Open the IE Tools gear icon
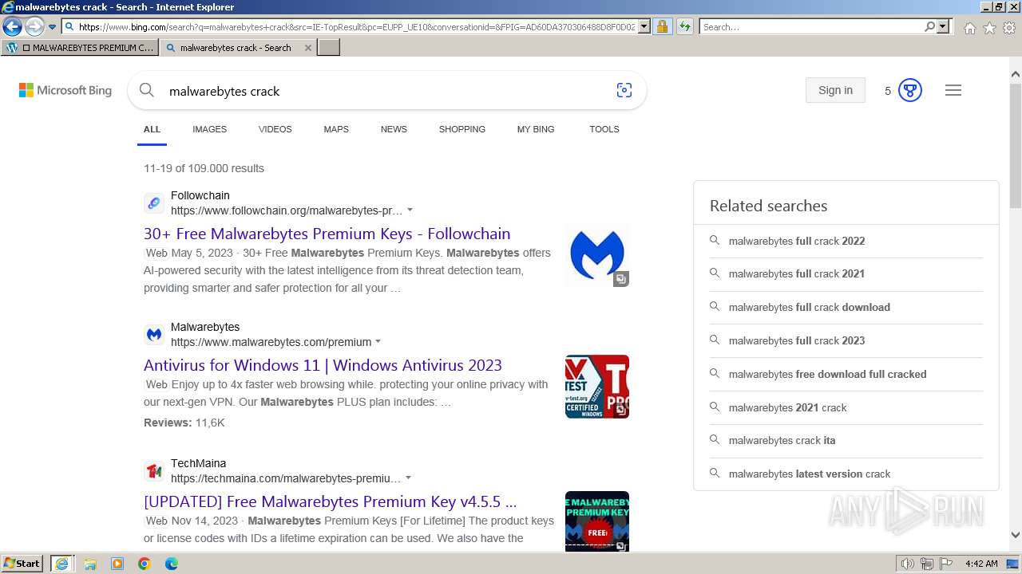Screen dimensions: 1022x574 tap(1009, 28)
